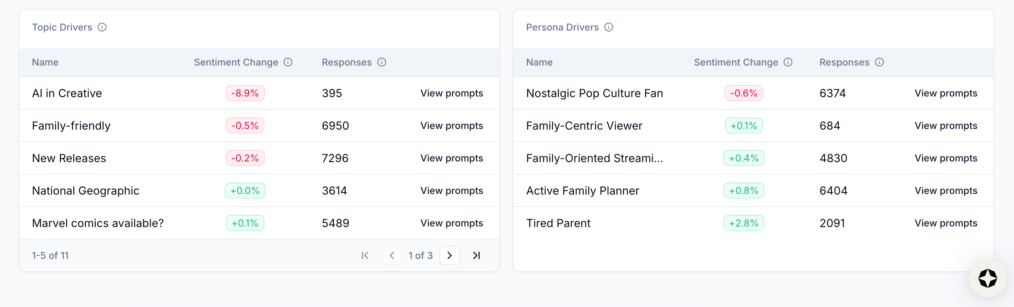Click the info icon beside Persona Drivers

tap(608, 27)
